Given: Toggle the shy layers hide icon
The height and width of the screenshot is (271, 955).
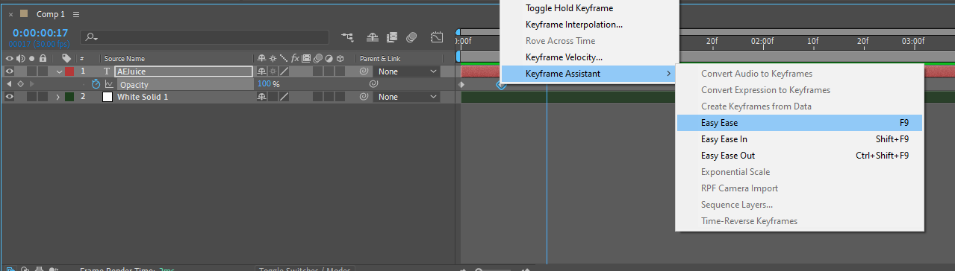Looking at the screenshot, I should [x=373, y=36].
